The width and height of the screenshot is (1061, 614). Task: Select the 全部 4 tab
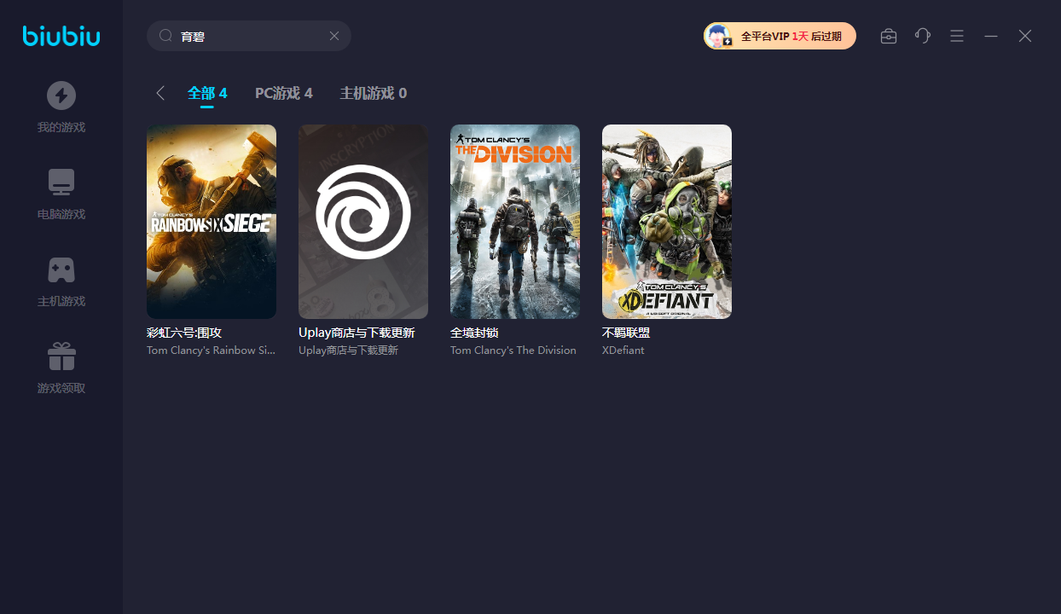click(207, 93)
